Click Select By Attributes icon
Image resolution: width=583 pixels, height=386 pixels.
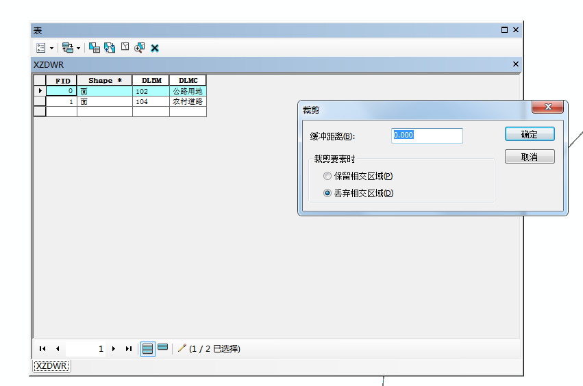tap(95, 48)
